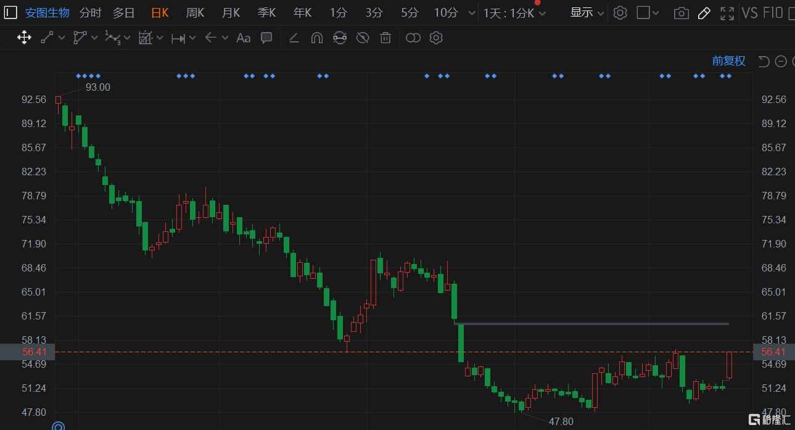Image resolution: width=795 pixels, height=430 pixels.
Task: Select the 周K tab
Action: coord(195,12)
